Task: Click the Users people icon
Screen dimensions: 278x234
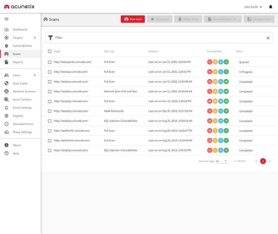Action: coord(6,75)
